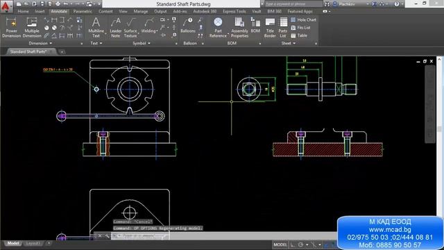444x250 pixels.
Task: Open the AutoCAD application menu button
Action: click(6, 6)
